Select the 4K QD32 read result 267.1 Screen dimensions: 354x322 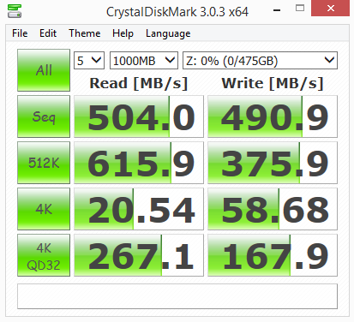[x=139, y=255]
